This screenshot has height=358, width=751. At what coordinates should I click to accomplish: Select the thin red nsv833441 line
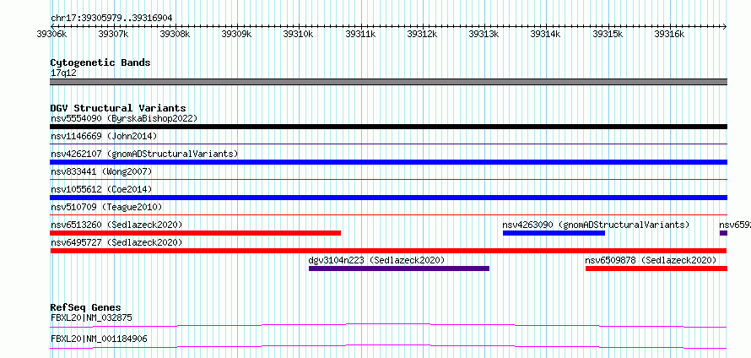(x=388, y=179)
